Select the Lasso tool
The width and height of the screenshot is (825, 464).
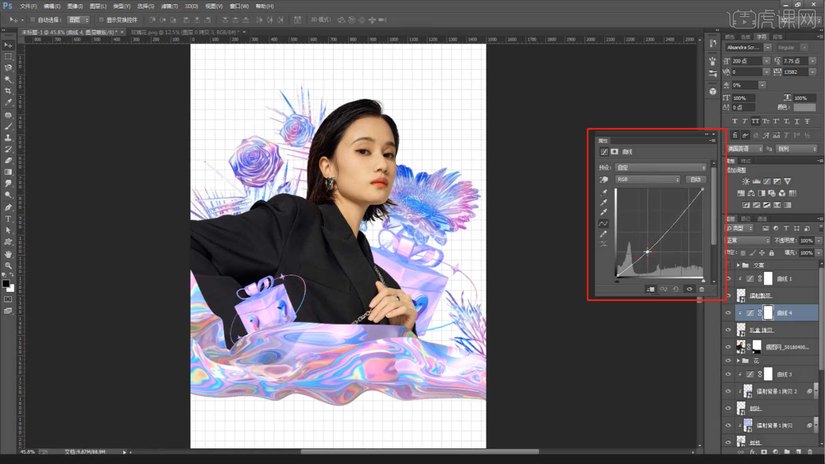[8, 68]
